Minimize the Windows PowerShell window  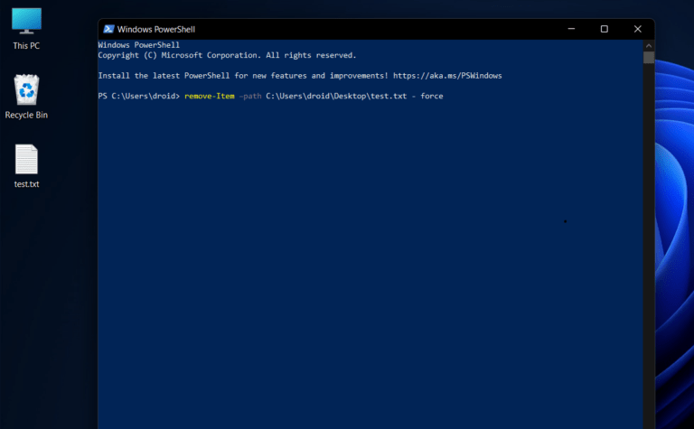pos(571,29)
